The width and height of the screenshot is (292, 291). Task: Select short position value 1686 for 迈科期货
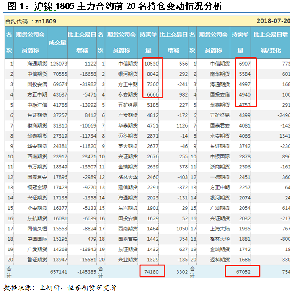pos(245,260)
